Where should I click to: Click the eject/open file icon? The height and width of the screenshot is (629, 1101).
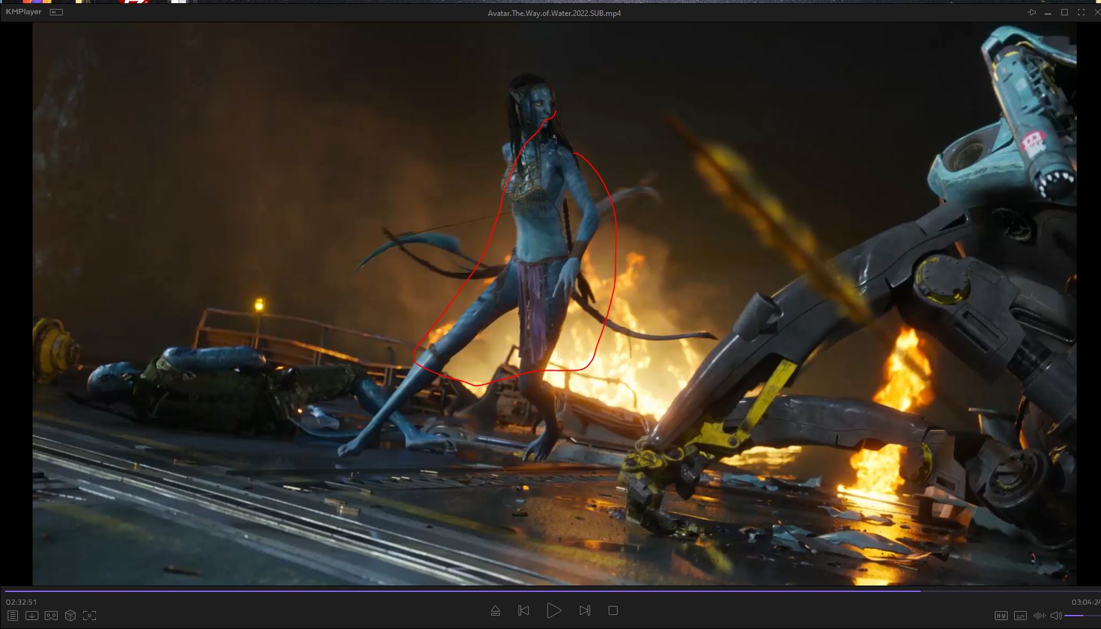click(495, 611)
